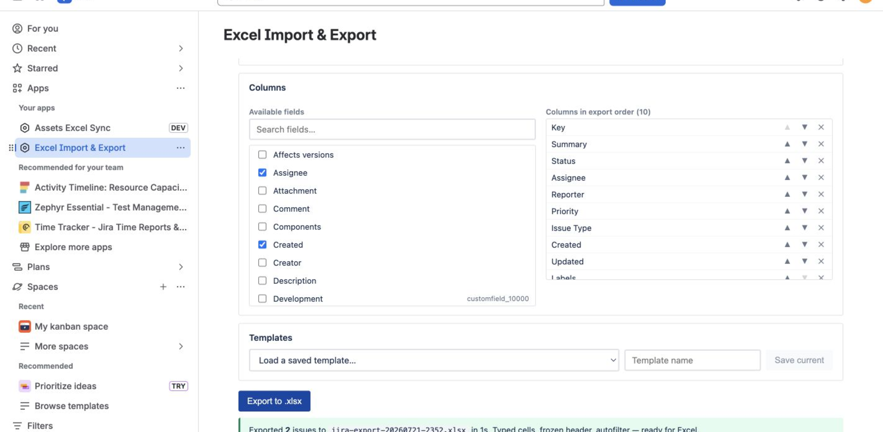Expand the Recent menu chevron
This screenshot has width=883, height=432.
click(x=181, y=48)
